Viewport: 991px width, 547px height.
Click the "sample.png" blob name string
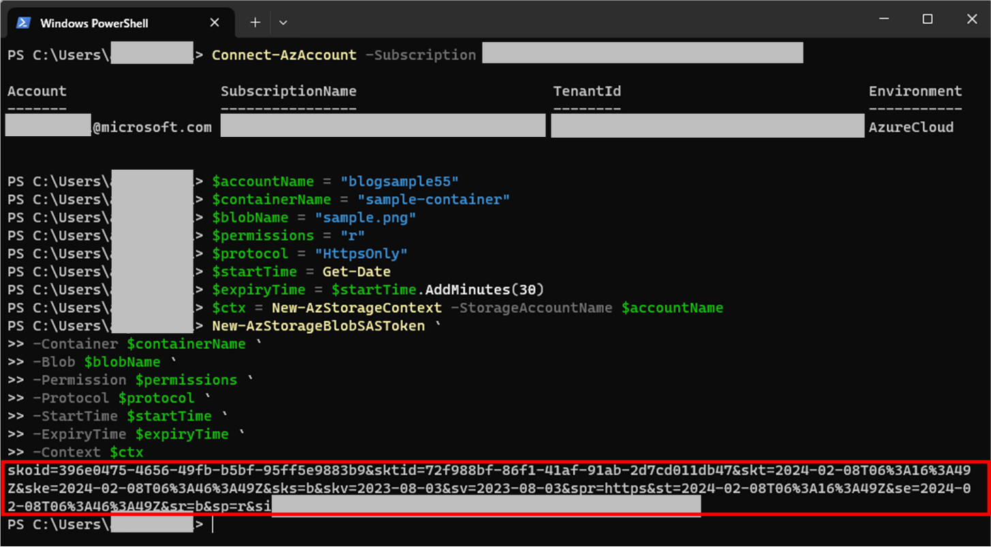point(365,218)
